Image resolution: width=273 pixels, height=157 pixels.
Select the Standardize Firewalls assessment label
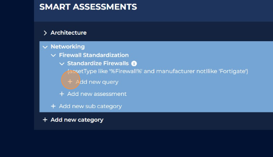(x=98, y=63)
